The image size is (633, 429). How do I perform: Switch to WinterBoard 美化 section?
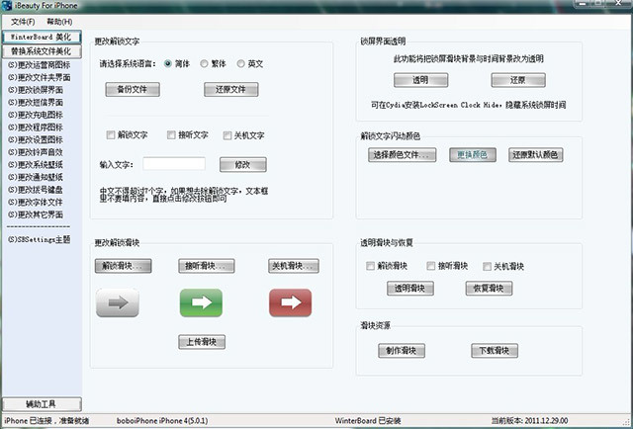(42, 38)
